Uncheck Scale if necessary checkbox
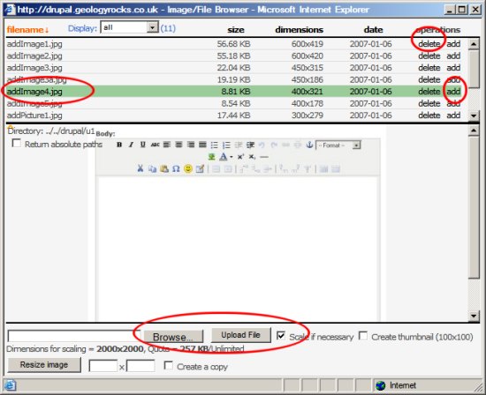This screenshot has height=395, width=486. (281, 336)
